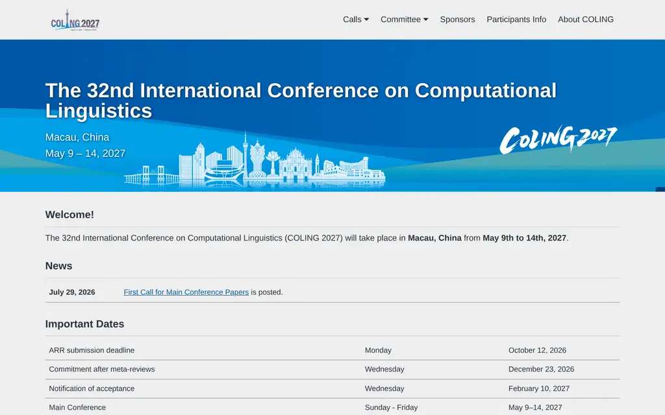Click bold May 9th to 14th, 2027 text
This screenshot has height=415, width=665.
point(524,238)
